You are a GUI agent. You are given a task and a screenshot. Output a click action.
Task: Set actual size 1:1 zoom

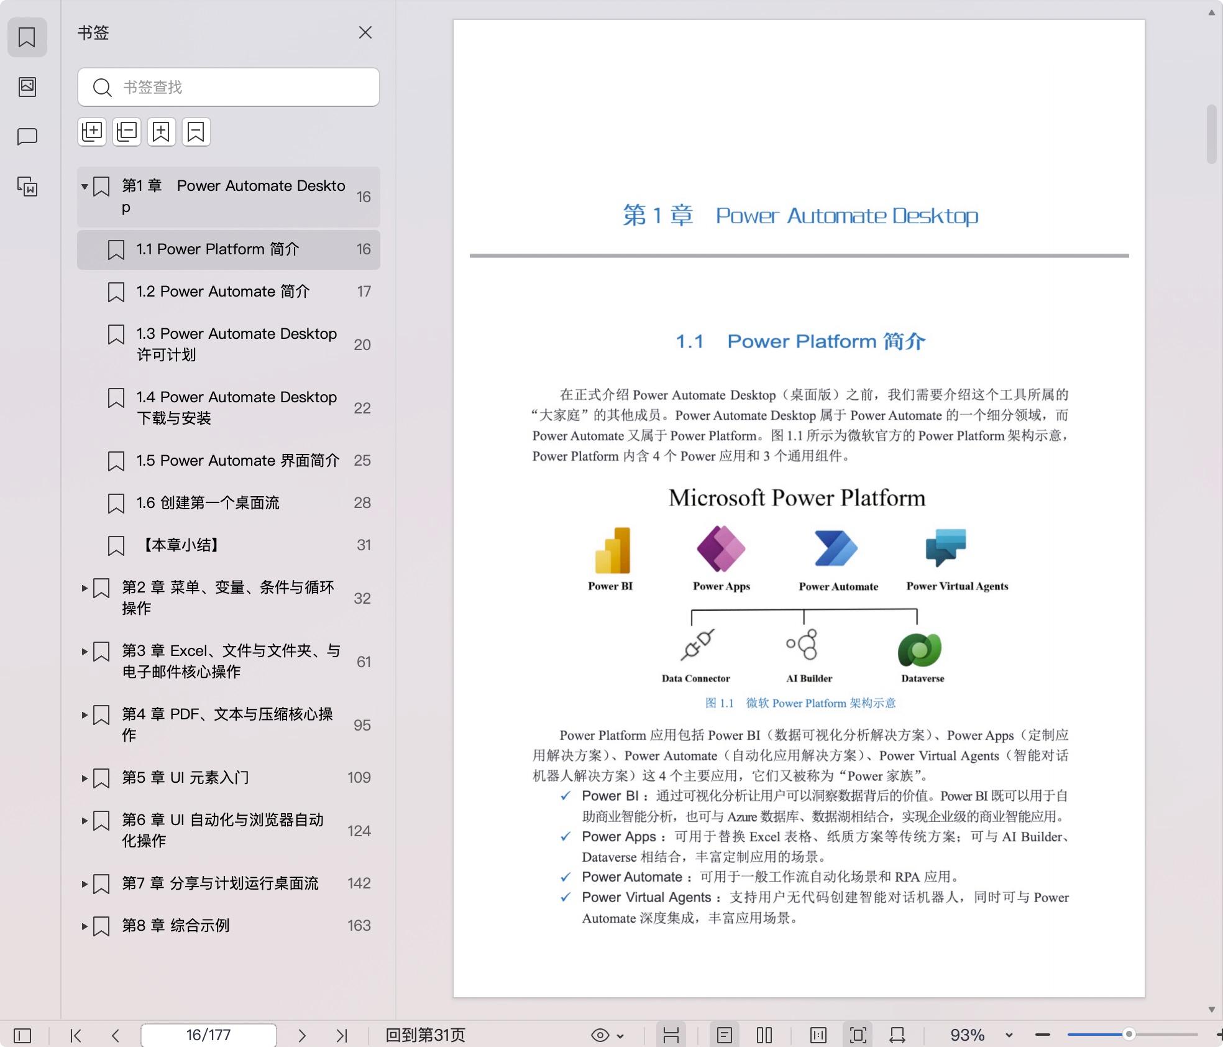click(818, 1035)
